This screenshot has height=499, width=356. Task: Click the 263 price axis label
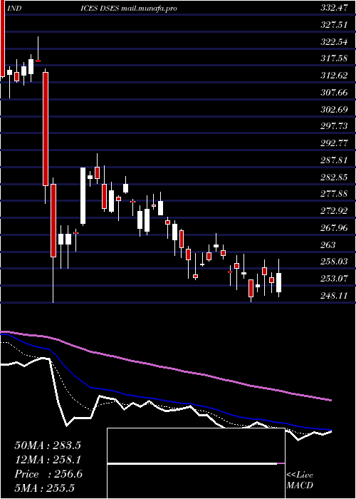point(328,245)
